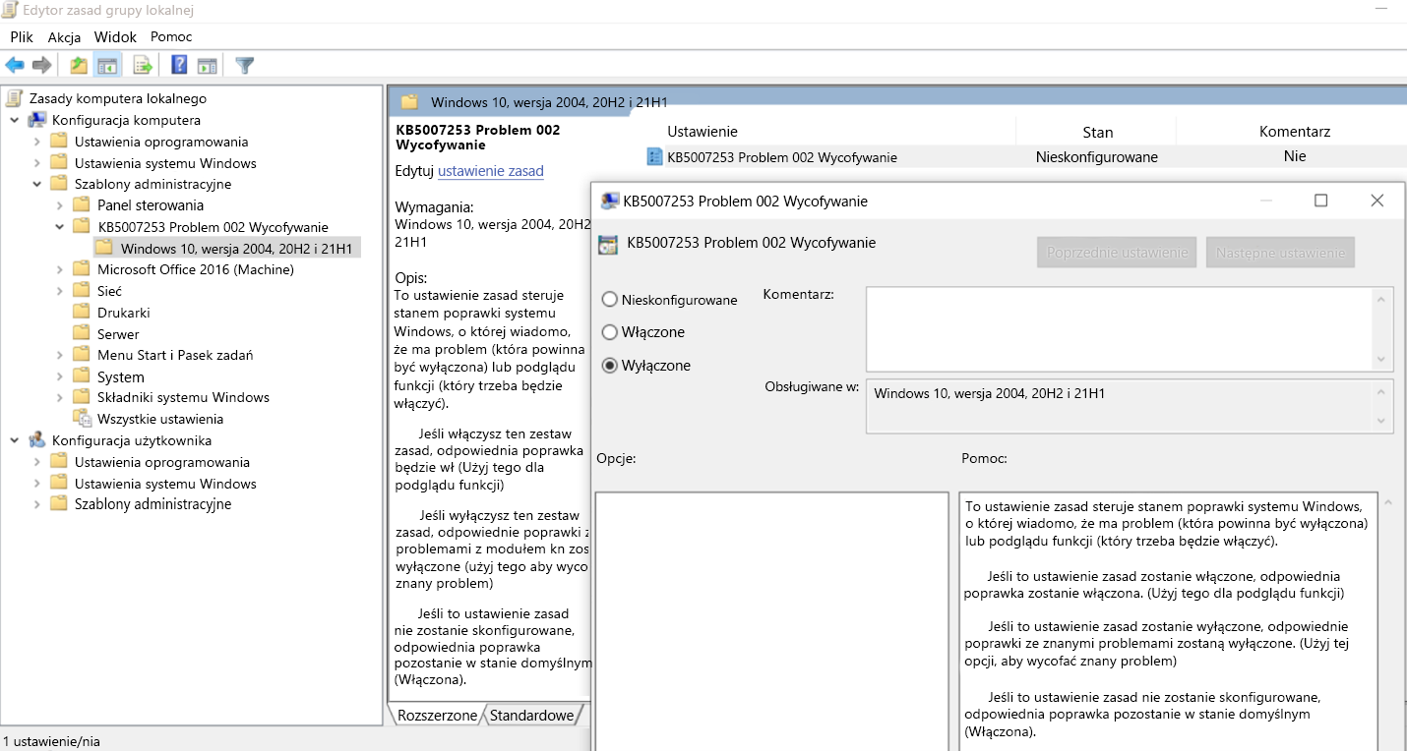Click up arrow of the Pomoc text scrollbar
Image resolution: width=1407 pixels, height=751 pixels.
click(x=1388, y=502)
